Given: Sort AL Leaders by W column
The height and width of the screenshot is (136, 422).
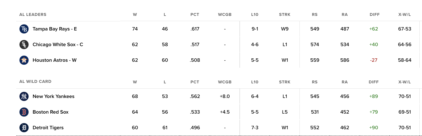Looking at the screenshot, I should coord(135,15).
